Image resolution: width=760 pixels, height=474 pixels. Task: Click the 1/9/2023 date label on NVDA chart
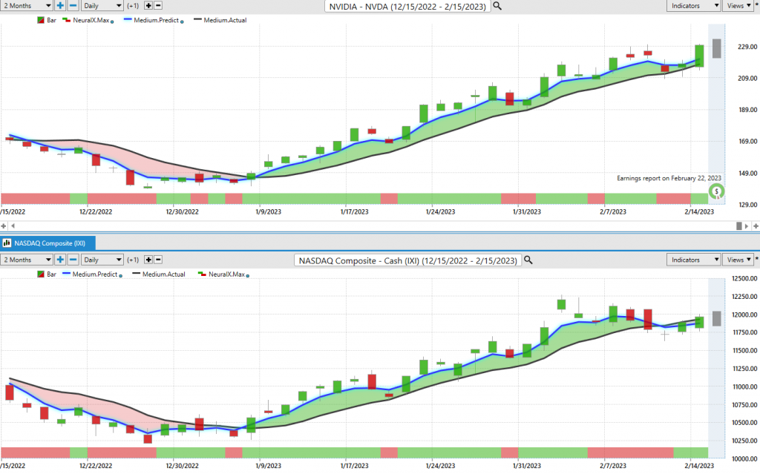[268, 212]
